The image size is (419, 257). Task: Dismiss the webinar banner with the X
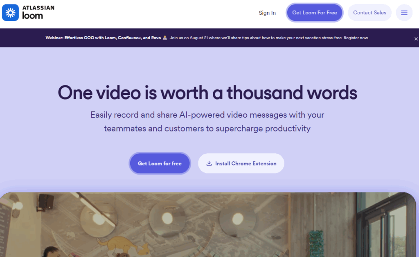click(416, 39)
